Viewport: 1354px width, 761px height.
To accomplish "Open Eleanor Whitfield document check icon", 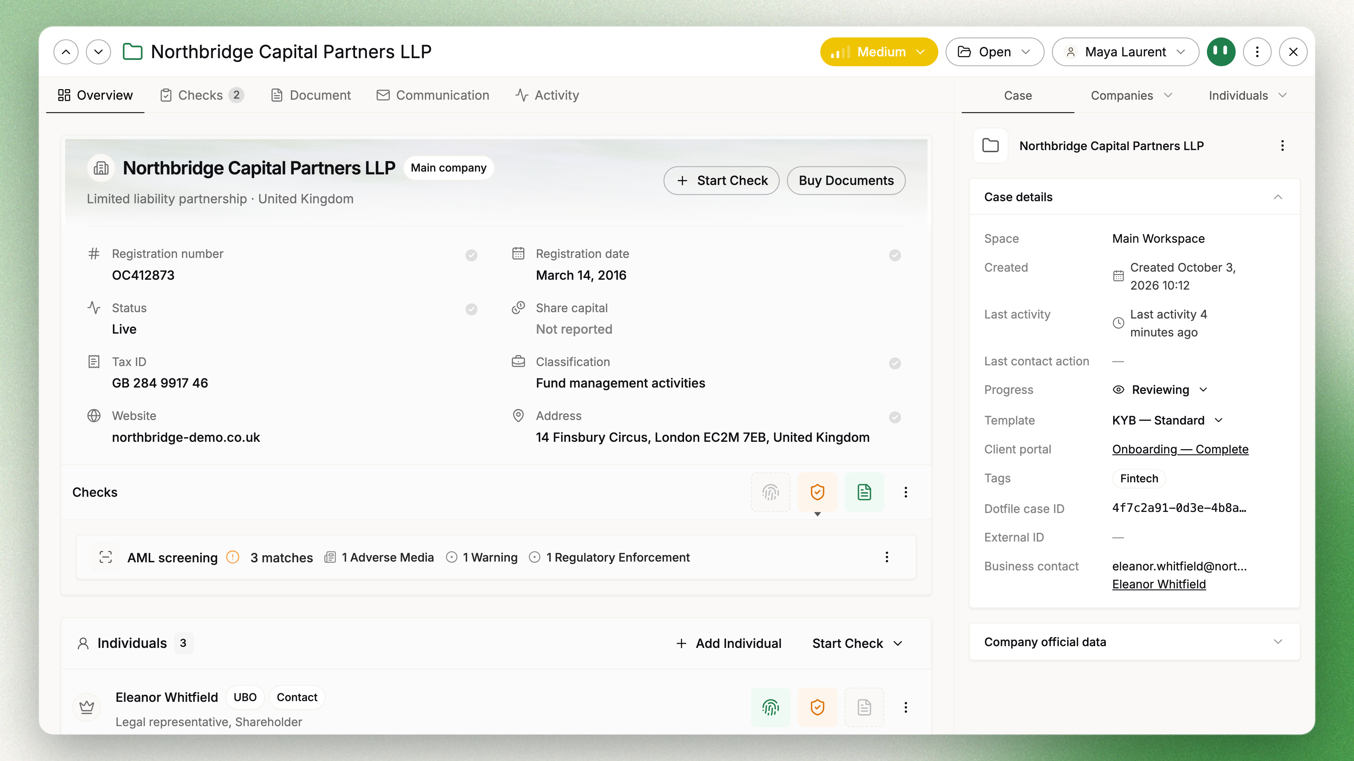I will point(864,707).
